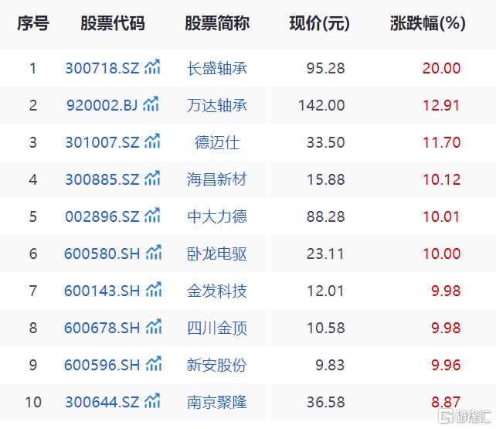Select change percentage 9.98 for 四川金顶
The width and height of the screenshot is (496, 429).
[446, 328]
